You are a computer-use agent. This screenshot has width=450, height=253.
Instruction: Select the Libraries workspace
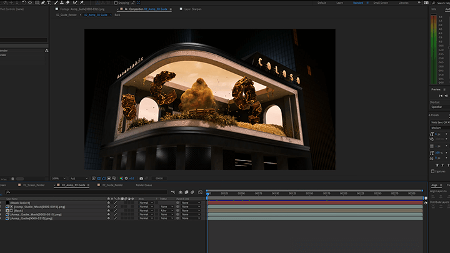tap(404, 3)
